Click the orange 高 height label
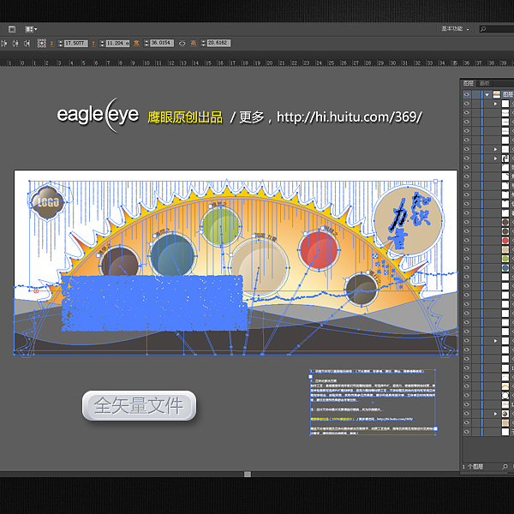The image size is (514, 514). click(194, 44)
